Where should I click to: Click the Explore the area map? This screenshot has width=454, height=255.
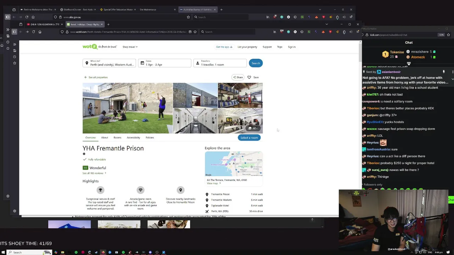[234, 164]
